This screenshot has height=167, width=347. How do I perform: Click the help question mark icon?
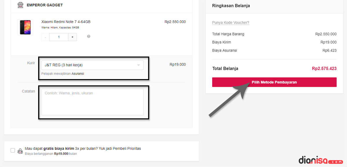tap(89, 36)
